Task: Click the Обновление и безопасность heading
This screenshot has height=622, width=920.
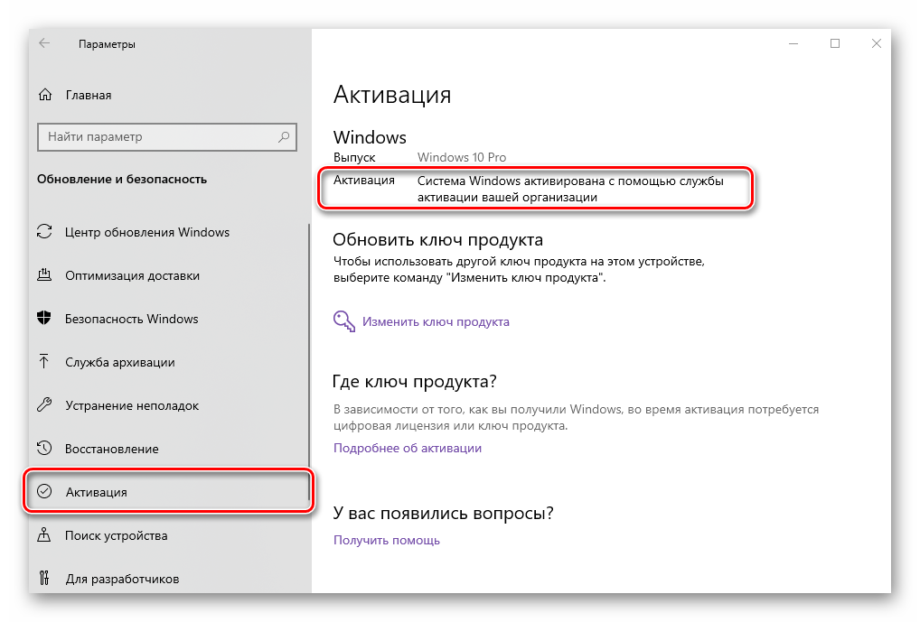Action: pos(122,180)
